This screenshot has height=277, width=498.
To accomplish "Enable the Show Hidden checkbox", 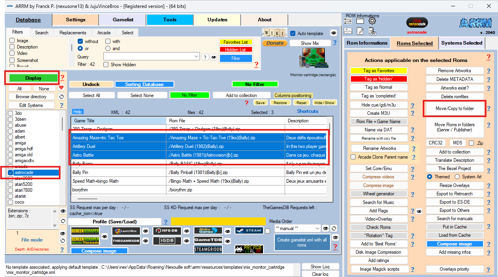I will click(x=107, y=65).
